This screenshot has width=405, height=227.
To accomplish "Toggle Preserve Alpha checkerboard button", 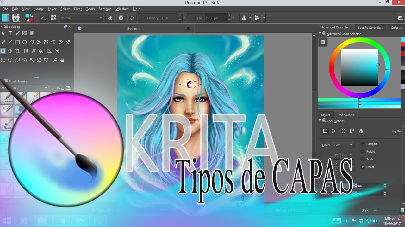I will click(121, 18).
